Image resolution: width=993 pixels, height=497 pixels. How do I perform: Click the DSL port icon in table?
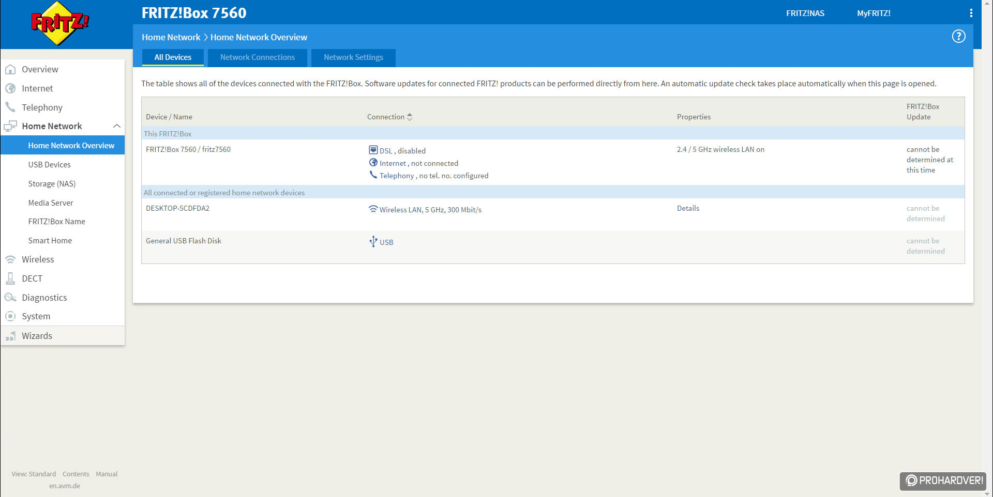(x=373, y=150)
